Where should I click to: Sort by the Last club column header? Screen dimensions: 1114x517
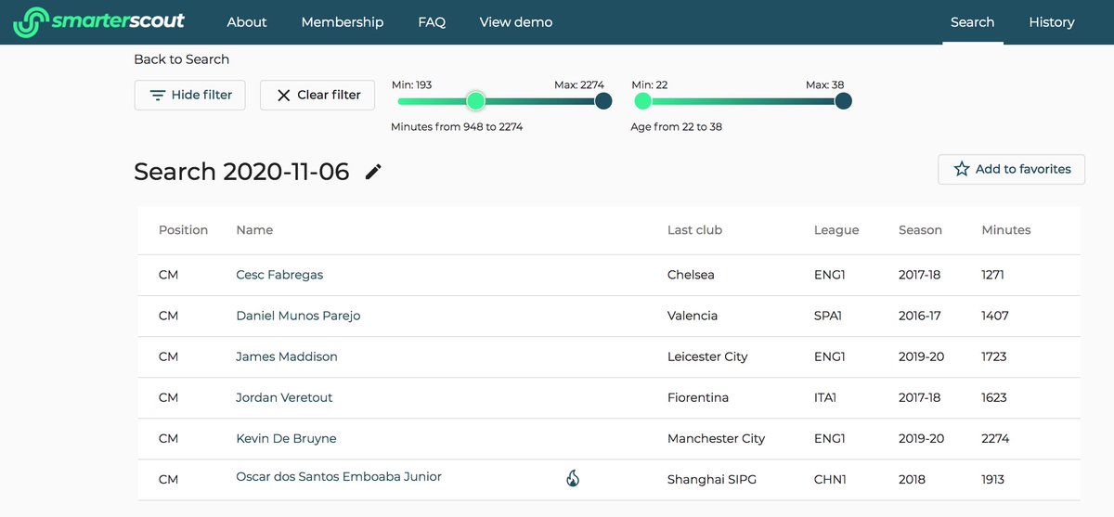694,230
